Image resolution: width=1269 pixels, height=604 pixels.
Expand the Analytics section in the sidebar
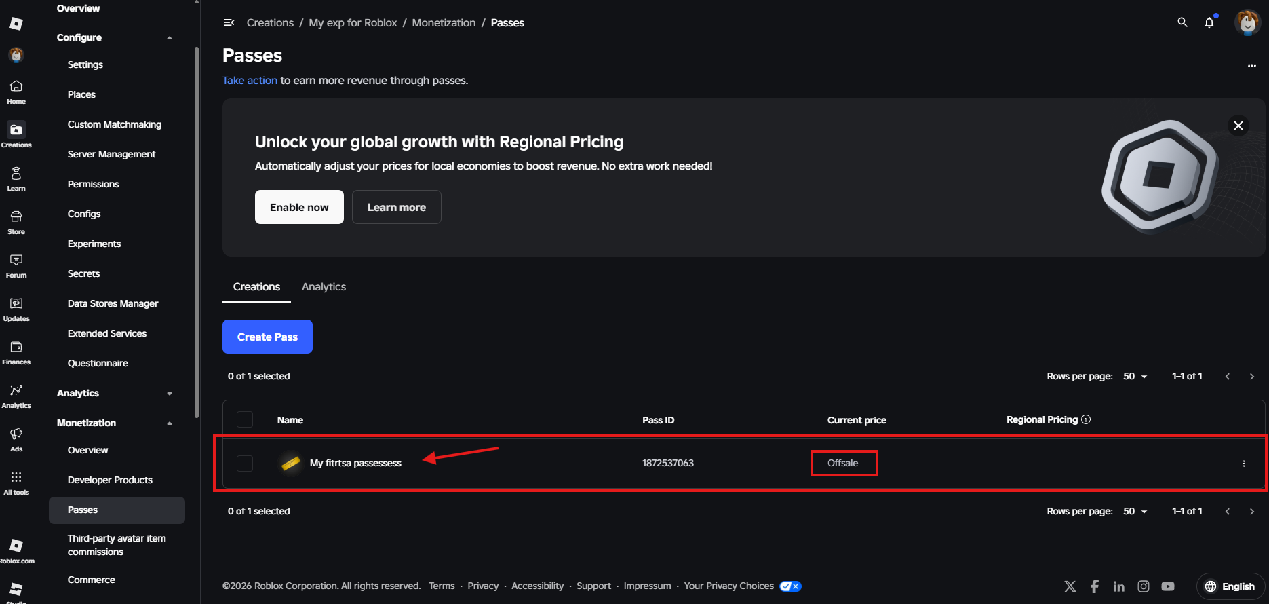pos(170,394)
